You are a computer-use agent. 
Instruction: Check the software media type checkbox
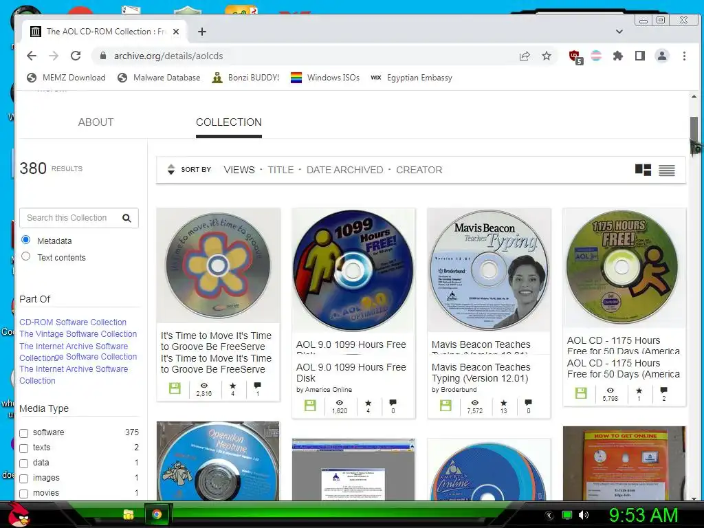click(x=24, y=433)
